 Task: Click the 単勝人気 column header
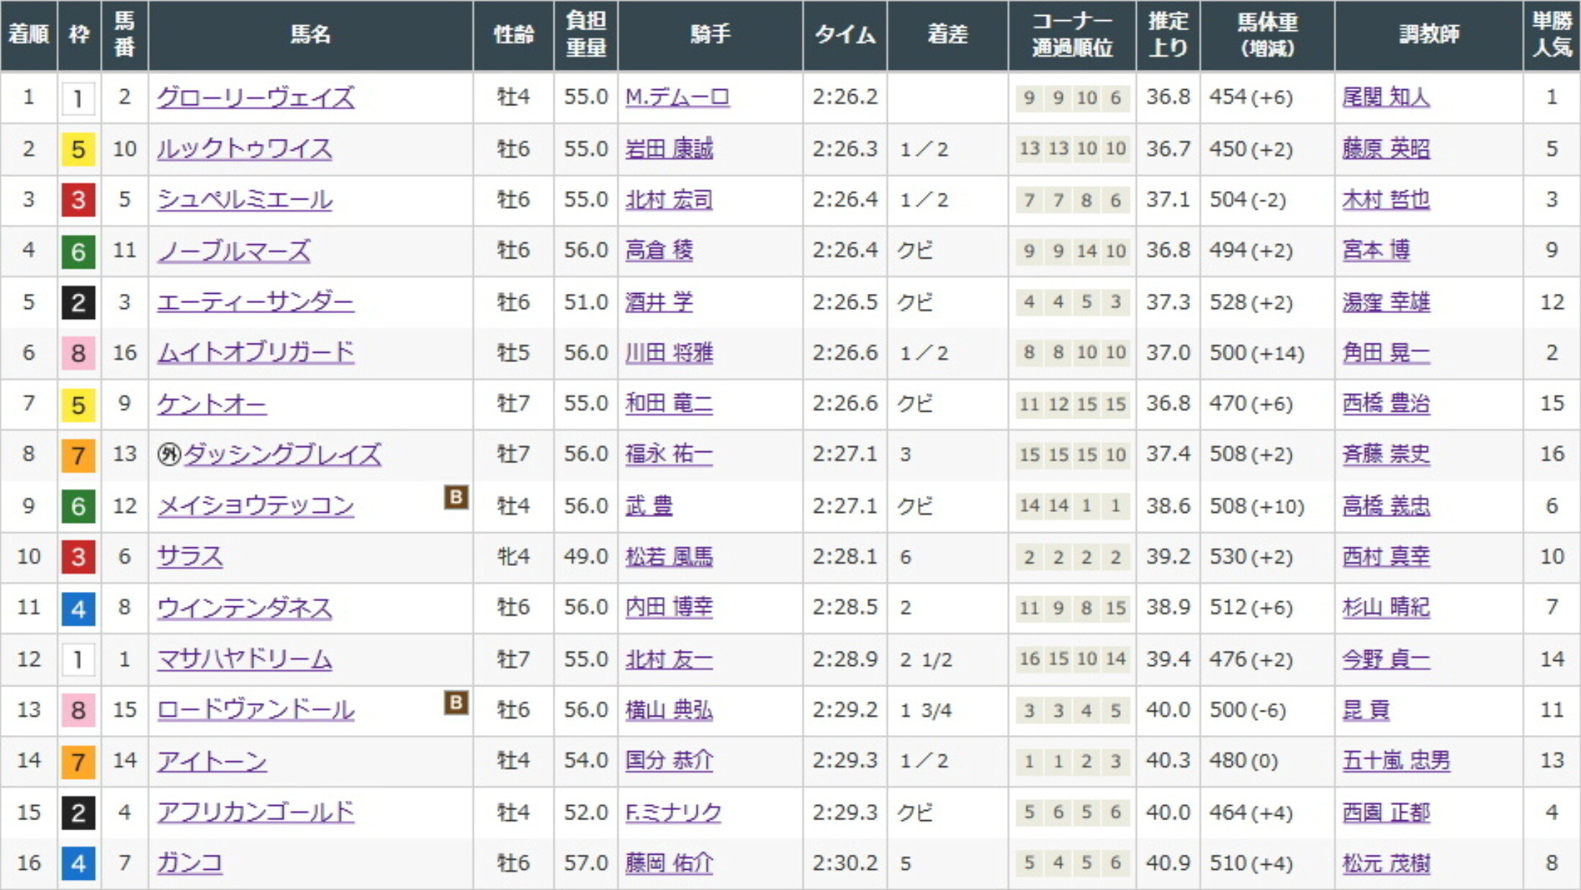(1551, 35)
